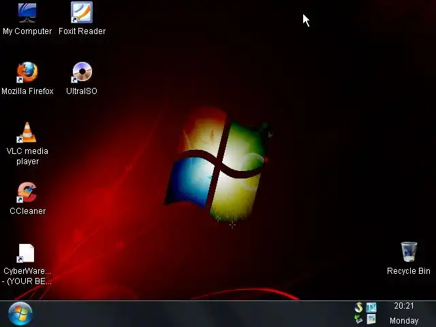
Task: Open the Windows Start menu orb
Action: [x=20, y=313]
